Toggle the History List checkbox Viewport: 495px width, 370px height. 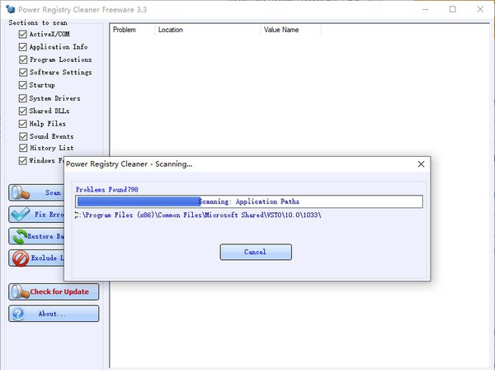(x=23, y=148)
